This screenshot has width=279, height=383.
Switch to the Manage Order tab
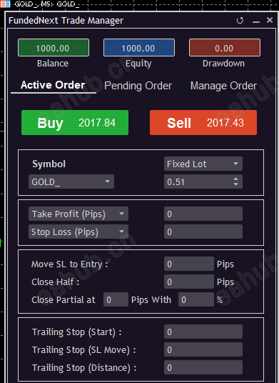pyautogui.click(x=223, y=86)
